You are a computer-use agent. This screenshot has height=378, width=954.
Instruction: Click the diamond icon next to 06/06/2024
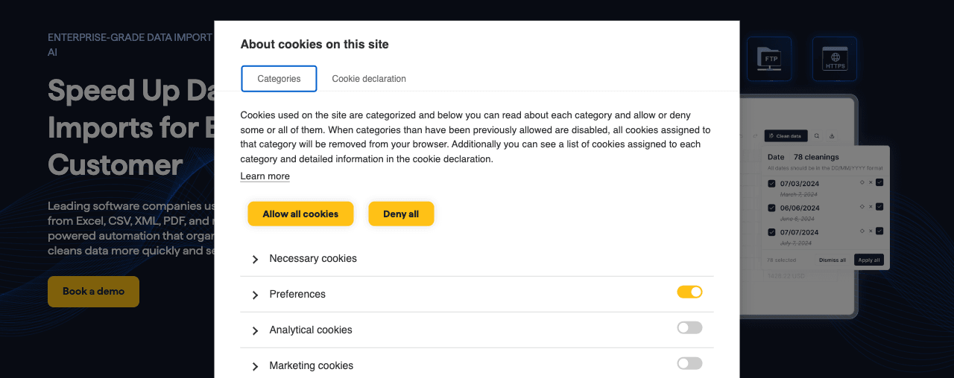(862, 206)
